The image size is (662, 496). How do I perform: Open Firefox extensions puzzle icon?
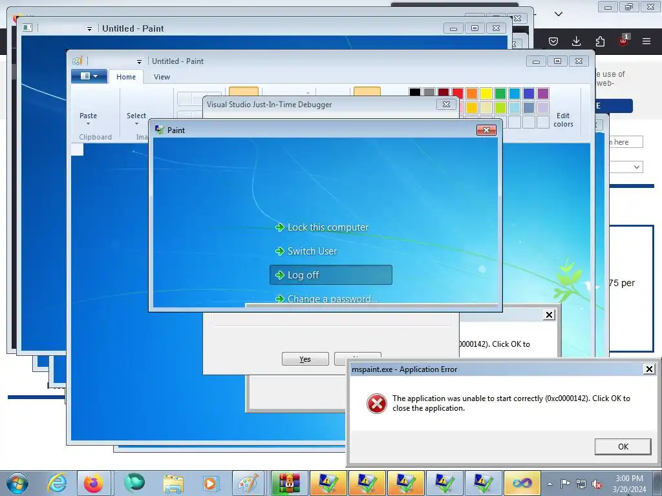click(600, 41)
